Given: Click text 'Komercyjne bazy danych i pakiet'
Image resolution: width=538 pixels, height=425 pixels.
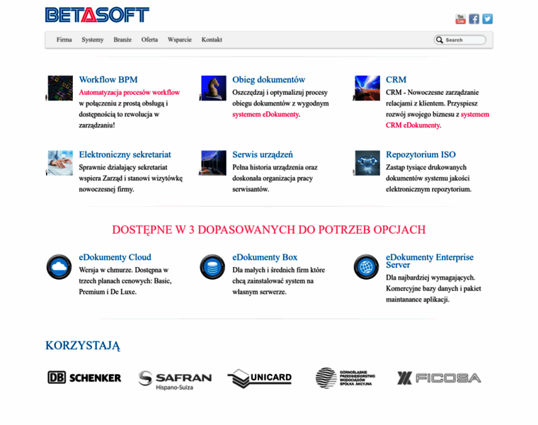Looking at the screenshot, I should pyautogui.click(x=433, y=288).
